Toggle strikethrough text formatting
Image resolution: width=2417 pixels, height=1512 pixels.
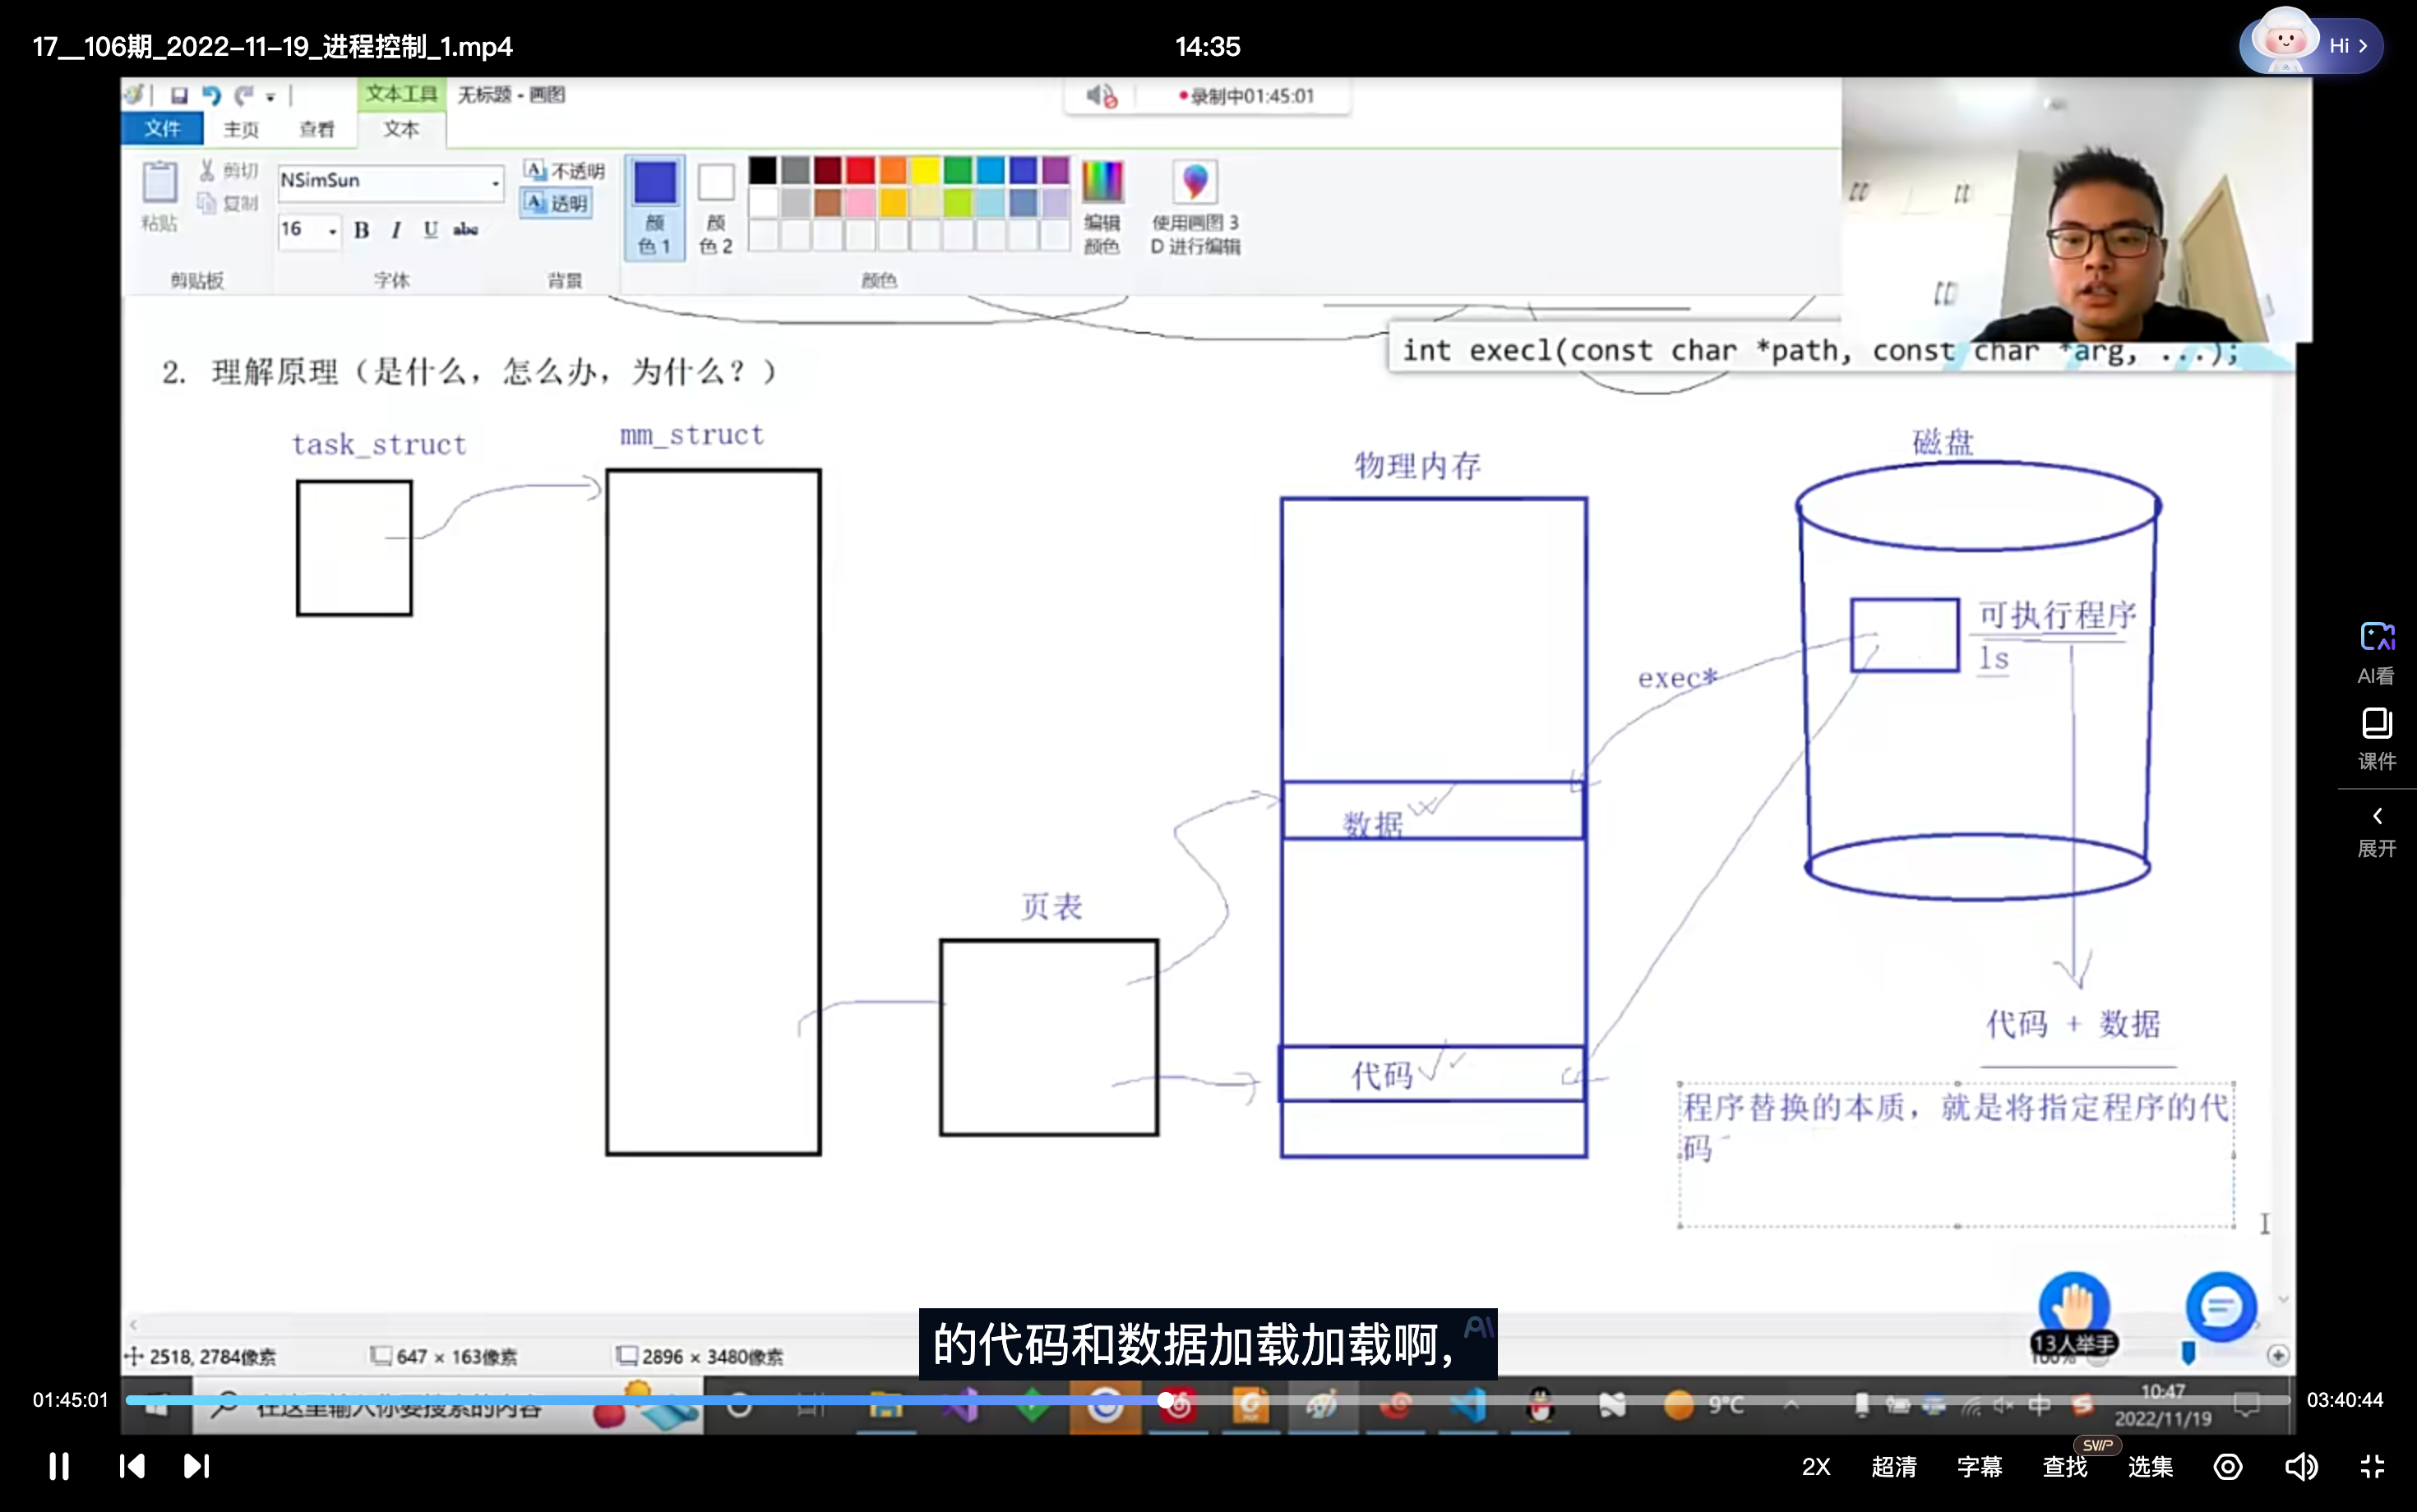tap(465, 230)
